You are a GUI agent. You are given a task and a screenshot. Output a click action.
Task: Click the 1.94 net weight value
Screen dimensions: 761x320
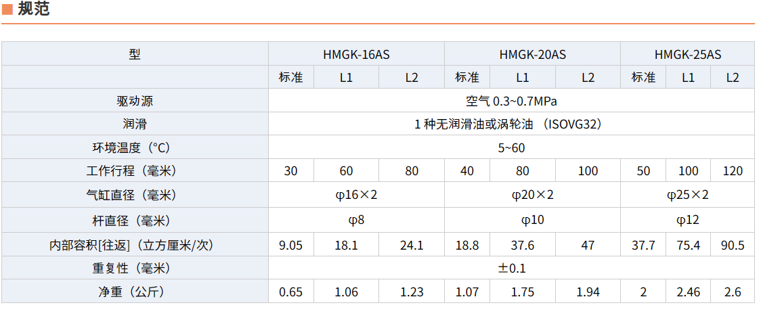[x=588, y=292]
